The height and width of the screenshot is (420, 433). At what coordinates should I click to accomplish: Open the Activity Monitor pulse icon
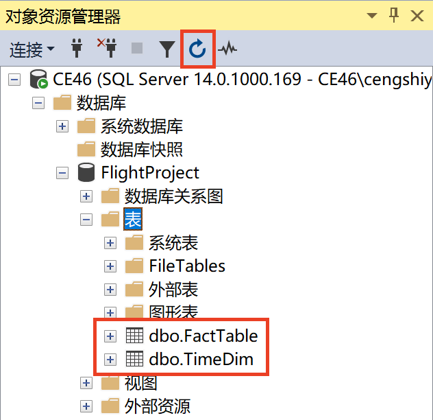click(227, 49)
